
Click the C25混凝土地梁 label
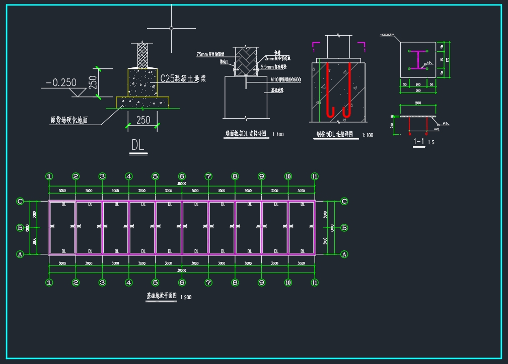point(183,78)
